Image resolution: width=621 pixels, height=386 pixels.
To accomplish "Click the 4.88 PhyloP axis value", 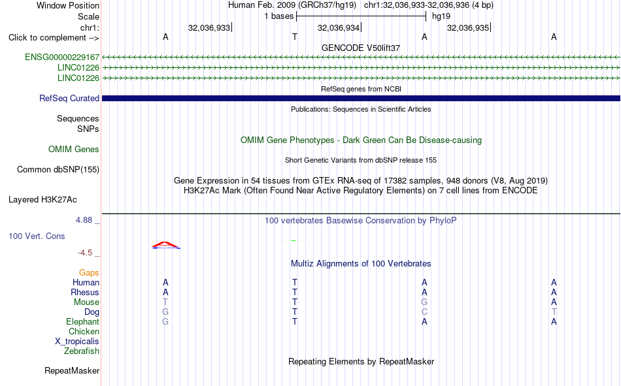I will coord(84,219).
